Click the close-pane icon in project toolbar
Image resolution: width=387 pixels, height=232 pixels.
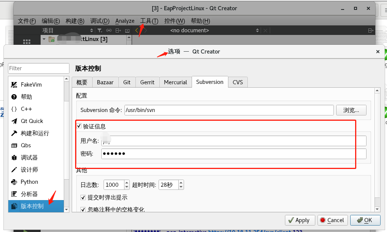(x=127, y=31)
